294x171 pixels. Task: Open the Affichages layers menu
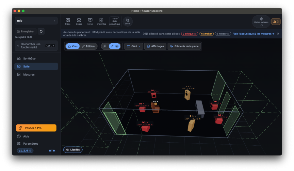click(x=155, y=46)
